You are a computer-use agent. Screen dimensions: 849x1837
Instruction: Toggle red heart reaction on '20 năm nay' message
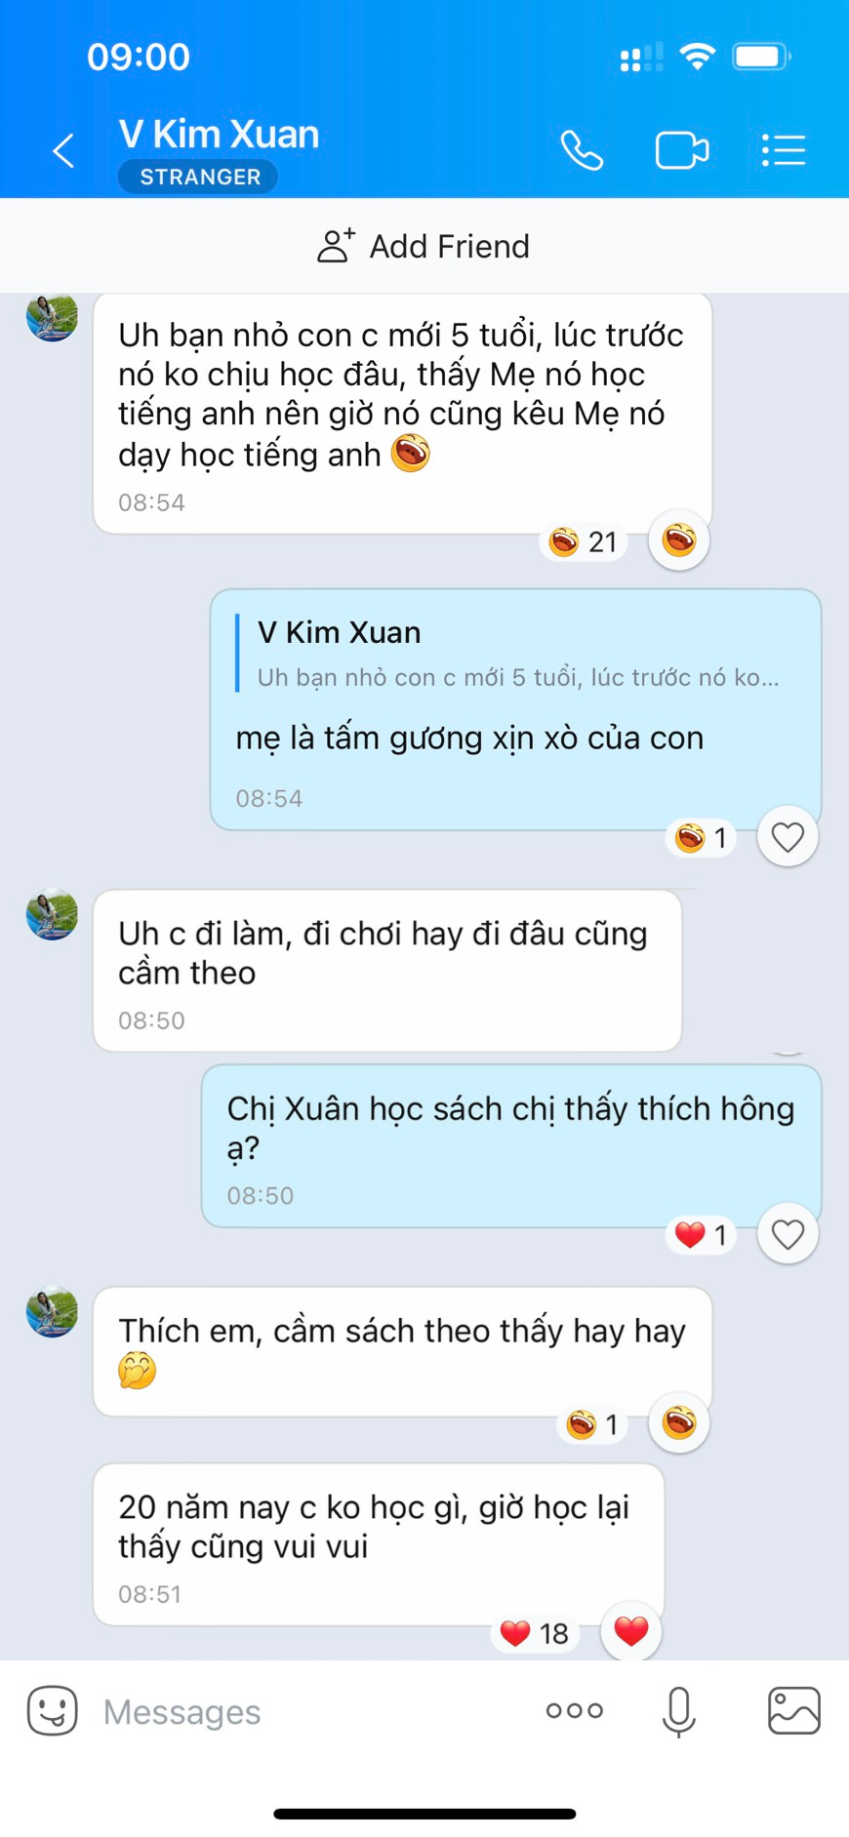pyautogui.click(x=631, y=1631)
